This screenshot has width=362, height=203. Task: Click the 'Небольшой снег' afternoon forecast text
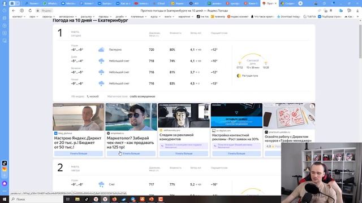pyautogui.click(x=119, y=61)
